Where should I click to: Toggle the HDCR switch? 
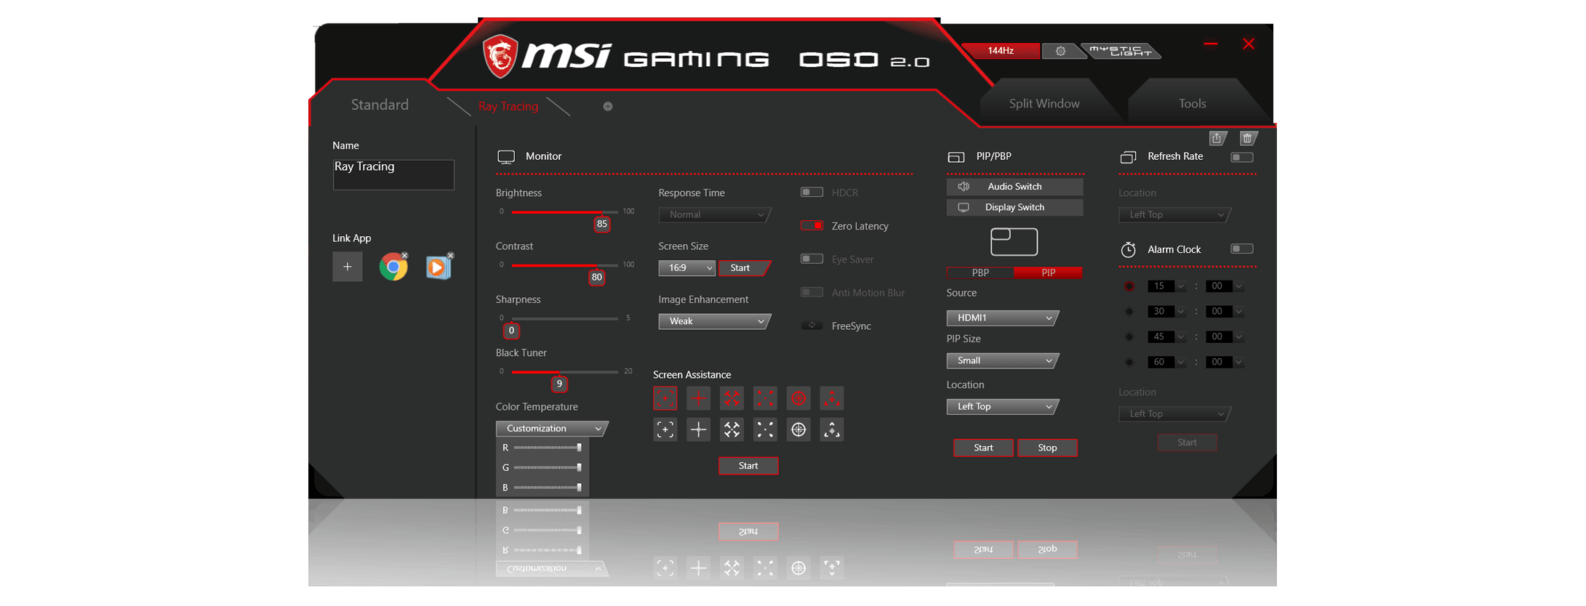(812, 193)
